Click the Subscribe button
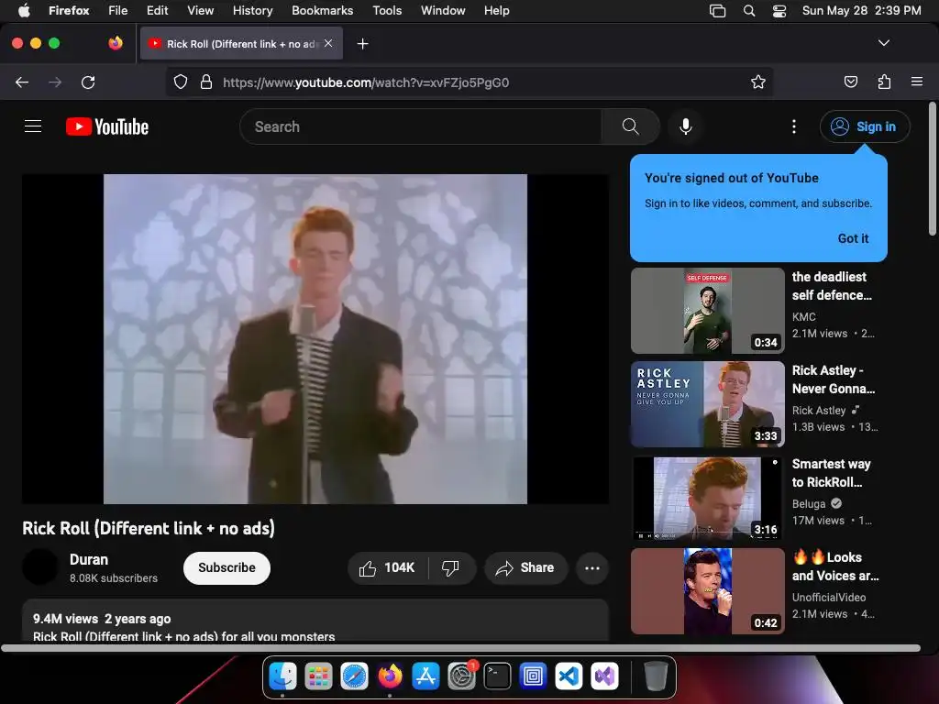This screenshot has height=704, width=939. (x=227, y=567)
